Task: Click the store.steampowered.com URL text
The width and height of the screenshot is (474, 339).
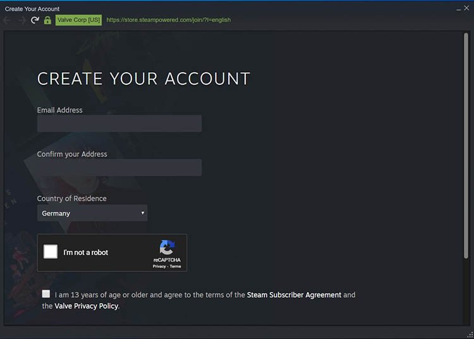Action: (x=168, y=20)
